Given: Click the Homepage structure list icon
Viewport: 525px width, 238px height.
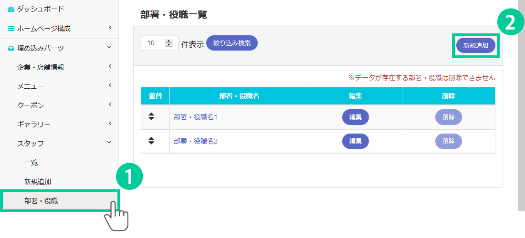Looking at the screenshot, I should (11, 29).
